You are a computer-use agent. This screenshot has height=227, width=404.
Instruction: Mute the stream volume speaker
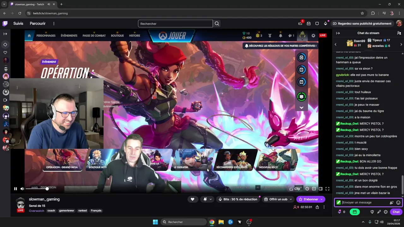(22, 189)
